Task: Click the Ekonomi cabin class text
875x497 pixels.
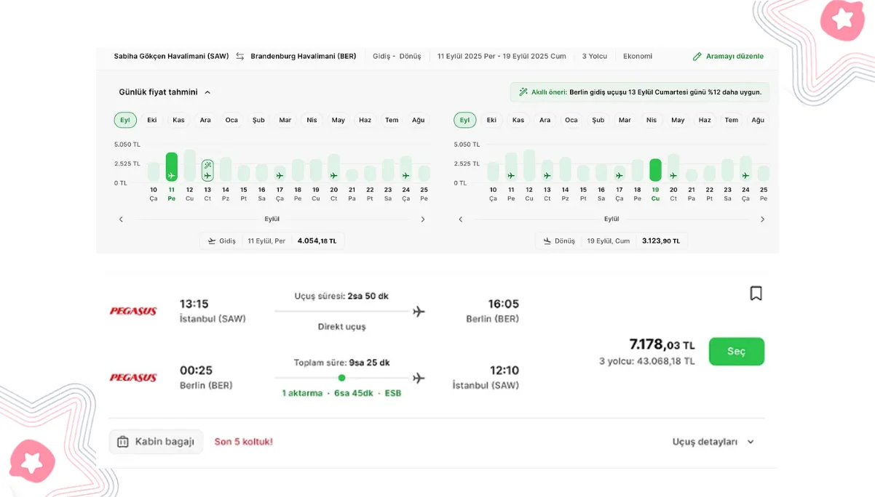Action: click(x=638, y=57)
